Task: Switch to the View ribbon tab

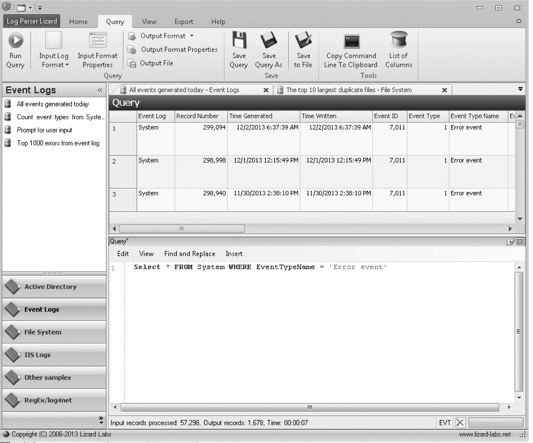Action: click(x=149, y=22)
